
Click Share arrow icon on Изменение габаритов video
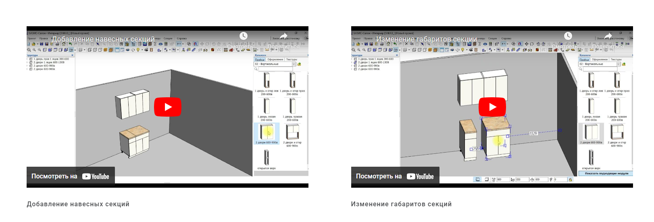608,36
